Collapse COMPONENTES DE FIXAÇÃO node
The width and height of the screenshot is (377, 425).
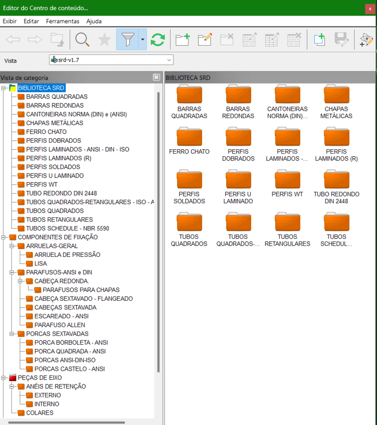pos(3,237)
